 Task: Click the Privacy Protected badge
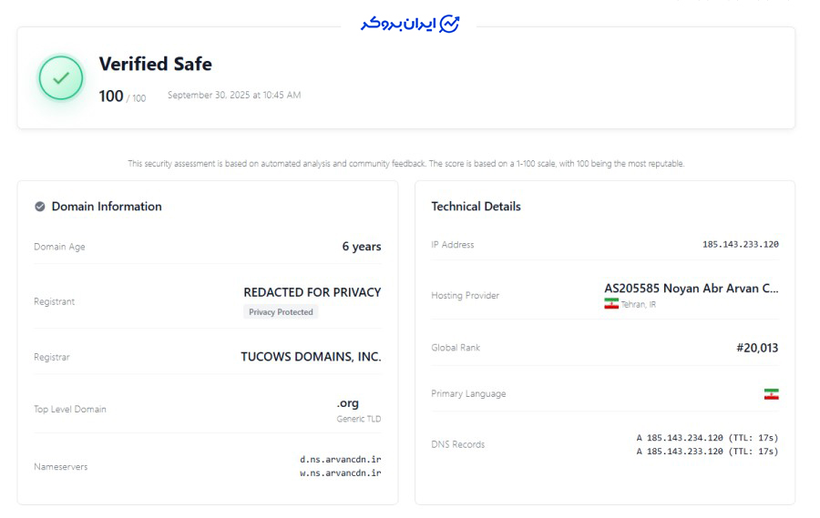tap(281, 312)
